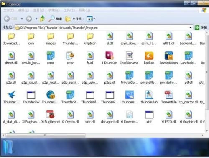
Task: Open the Edit menu
Action: point(24,10)
